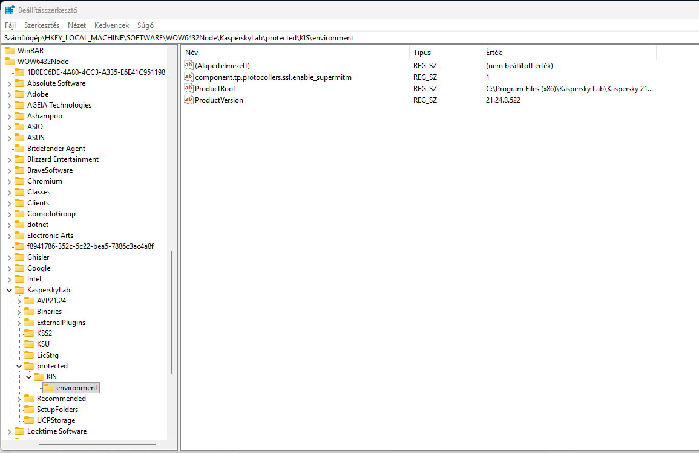Open the Szerkesztés menu
The image size is (699, 453).
[42, 25]
